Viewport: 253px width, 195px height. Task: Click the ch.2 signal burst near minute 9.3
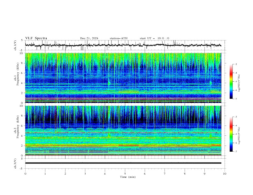tap(211, 135)
